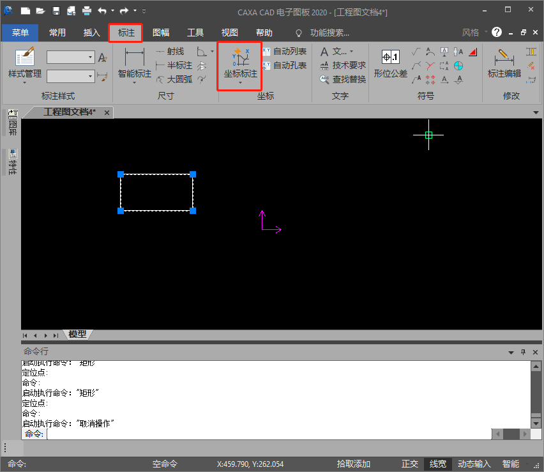544x472 pixels.
Task: Switch to the 标注 ribbon tab
Action: pos(126,33)
